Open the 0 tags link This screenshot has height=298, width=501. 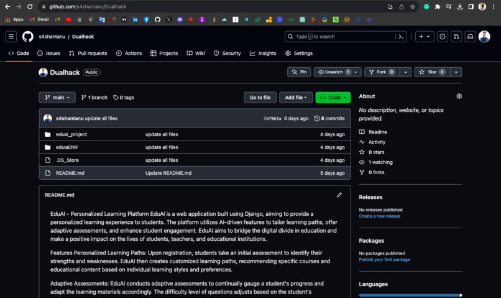tap(124, 98)
